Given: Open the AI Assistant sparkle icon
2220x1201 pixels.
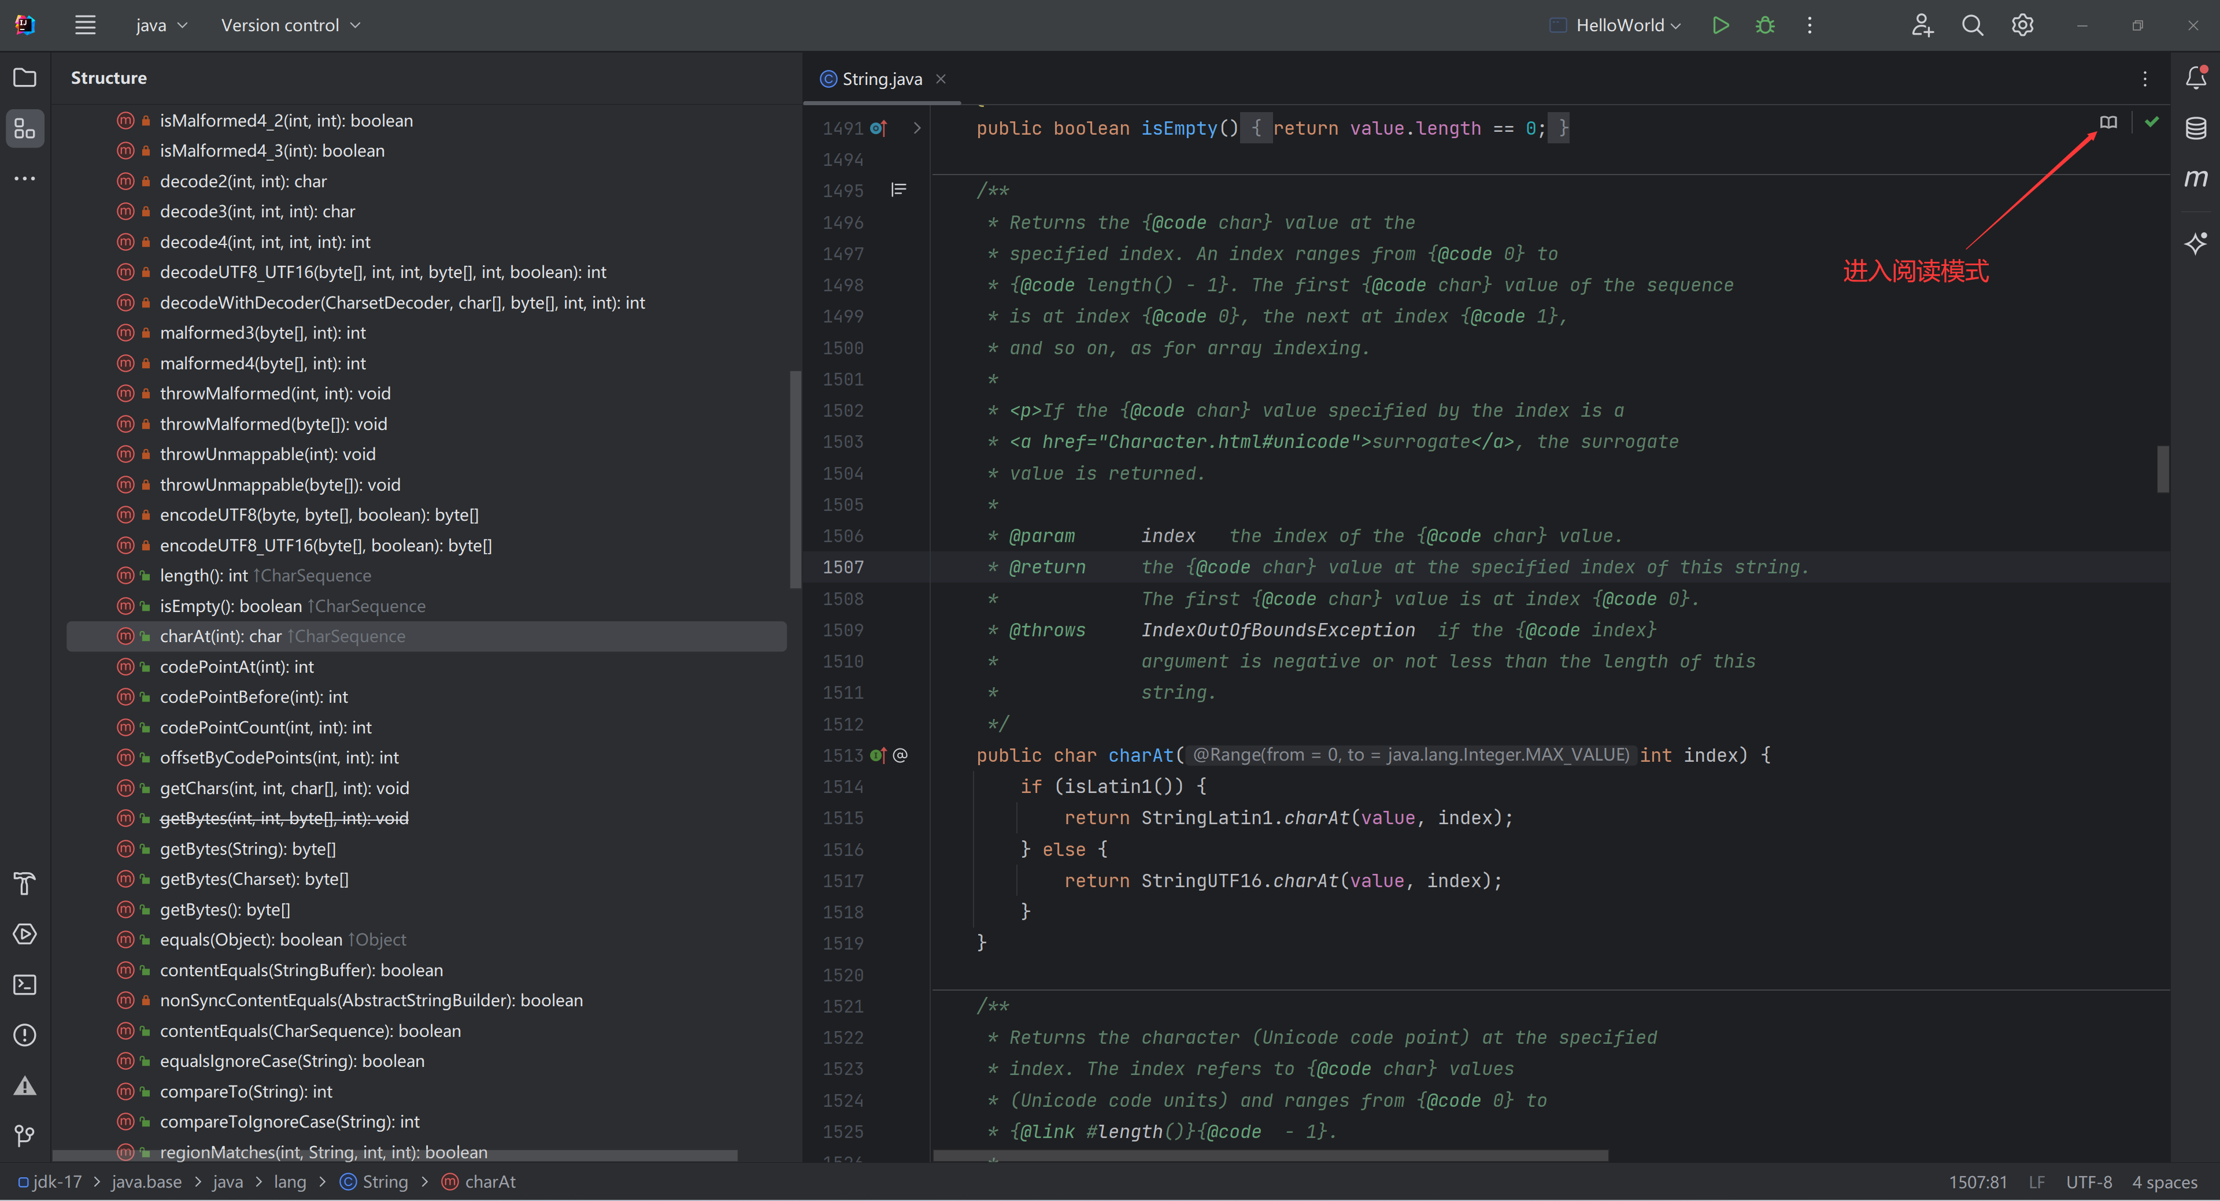Looking at the screenshot, I should click(2196, 243).
